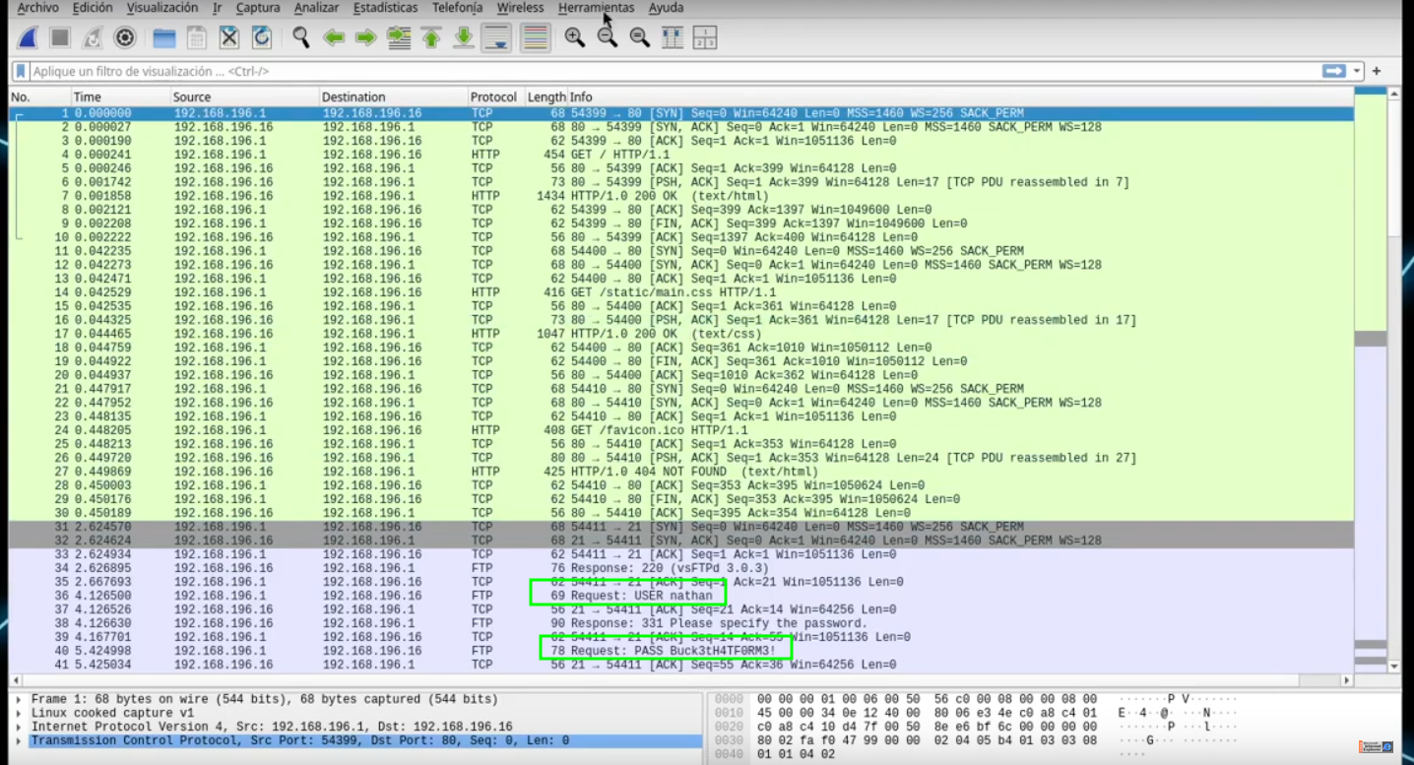Click the packet list vertical scrollbar down arrow
The width and height of the screenshot is (1414, 765).
click(x=1394, y=666)
